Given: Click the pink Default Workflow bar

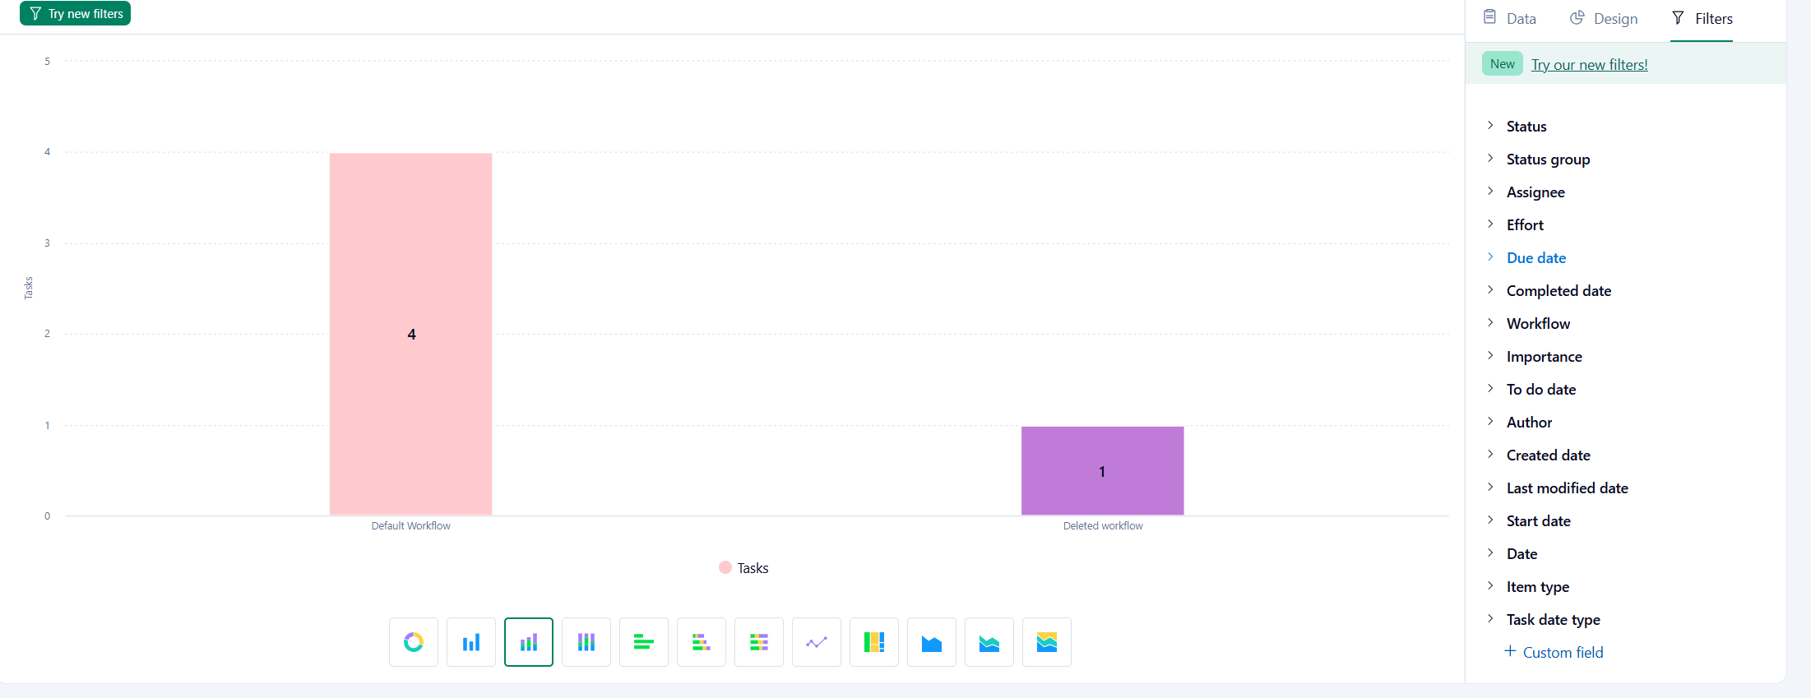Looking at the screenshot, I should point(411,334).
